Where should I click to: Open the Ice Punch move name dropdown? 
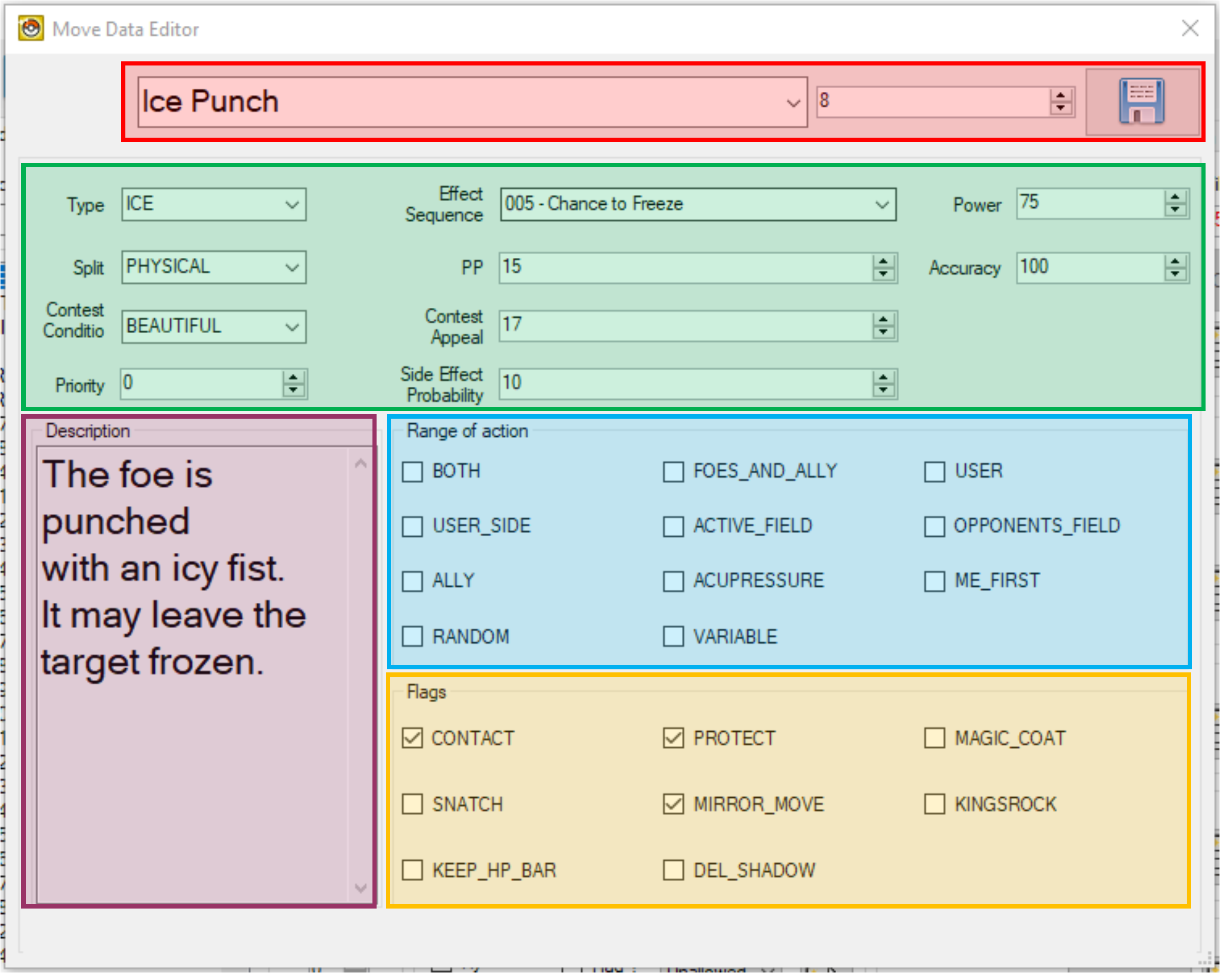(x=793, y=103)
